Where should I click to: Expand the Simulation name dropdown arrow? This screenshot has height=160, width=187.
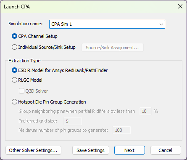pos(161,24)
